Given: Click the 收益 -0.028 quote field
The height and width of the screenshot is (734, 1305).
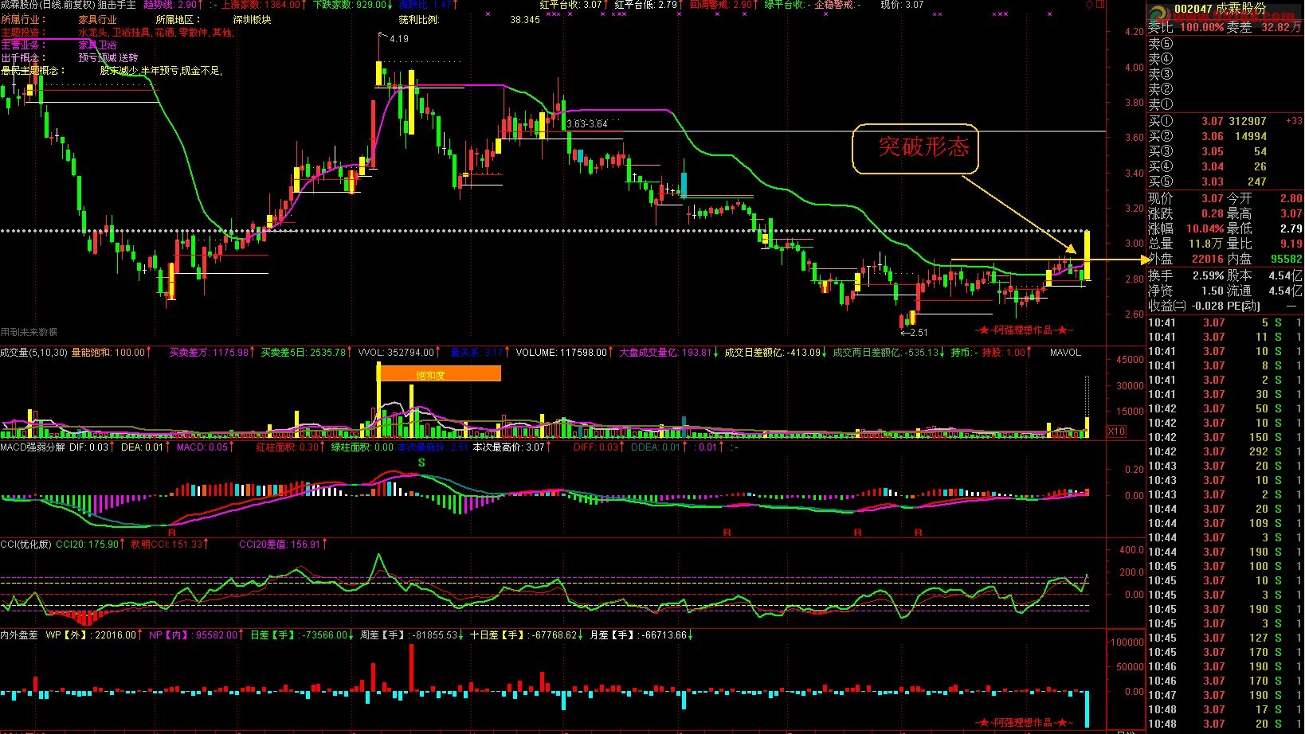Looking at the screenshot, I should click(x=1185, y=306).
